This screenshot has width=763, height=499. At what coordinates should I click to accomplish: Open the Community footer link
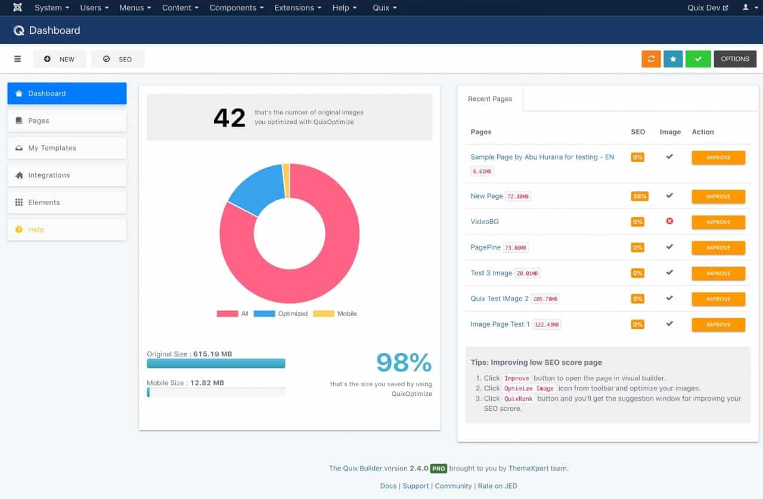tap(453, 486)
